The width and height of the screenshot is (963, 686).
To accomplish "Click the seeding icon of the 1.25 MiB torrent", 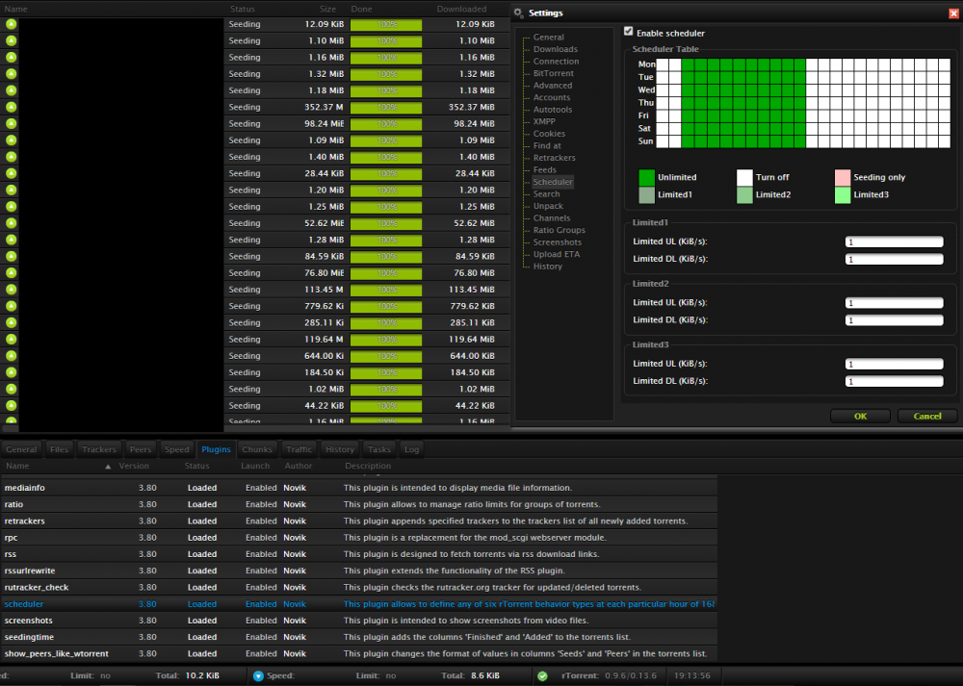I will (x=11, y=206).
